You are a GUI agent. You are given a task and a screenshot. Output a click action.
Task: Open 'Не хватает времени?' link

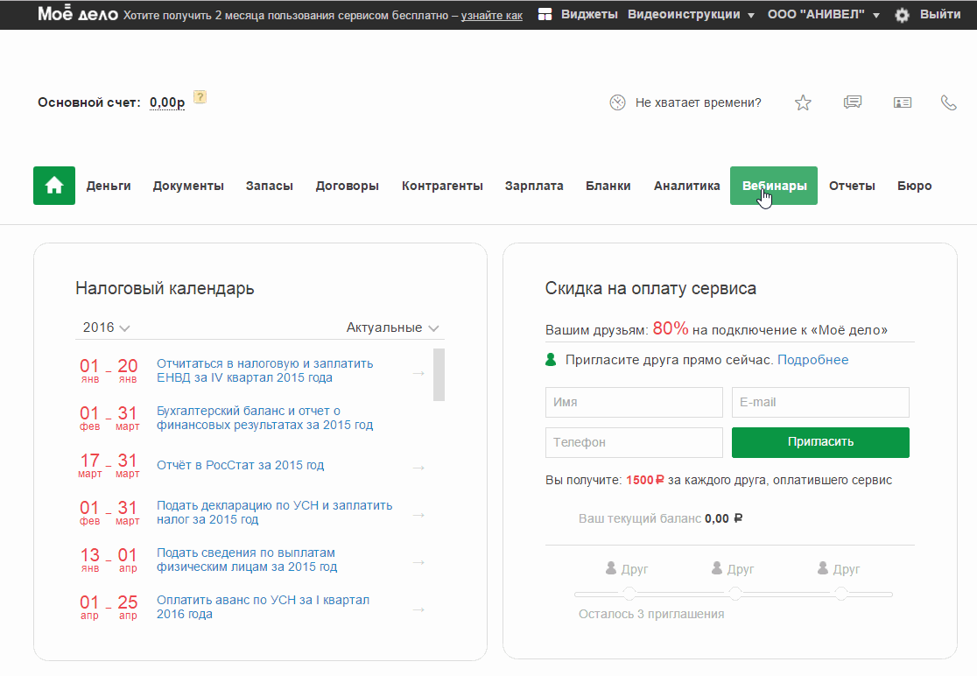coord(698,102)
